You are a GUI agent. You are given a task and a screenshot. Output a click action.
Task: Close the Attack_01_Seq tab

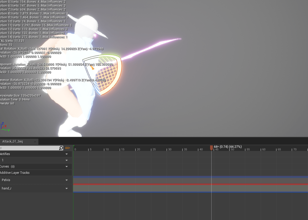pyautogui.click(x=35, y=142)
